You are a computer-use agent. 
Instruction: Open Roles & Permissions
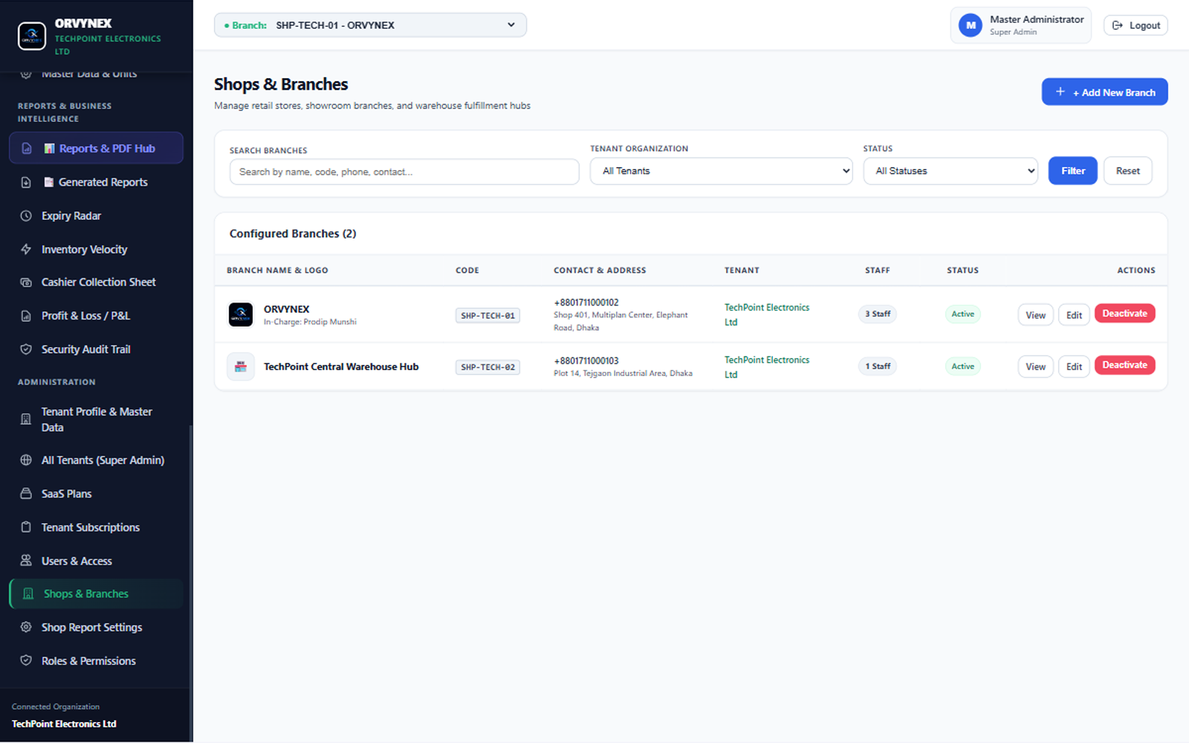pyautogui.click(x=96, y=661)
